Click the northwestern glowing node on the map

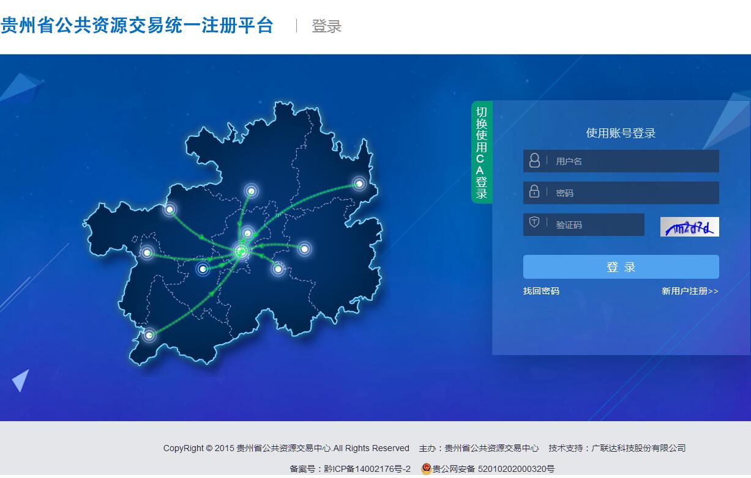click(170, 210)
